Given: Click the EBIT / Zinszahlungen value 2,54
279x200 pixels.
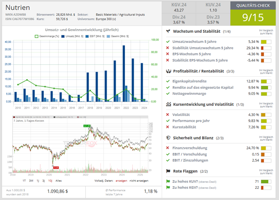Looking at the screenshot, I should pos(255,160).
